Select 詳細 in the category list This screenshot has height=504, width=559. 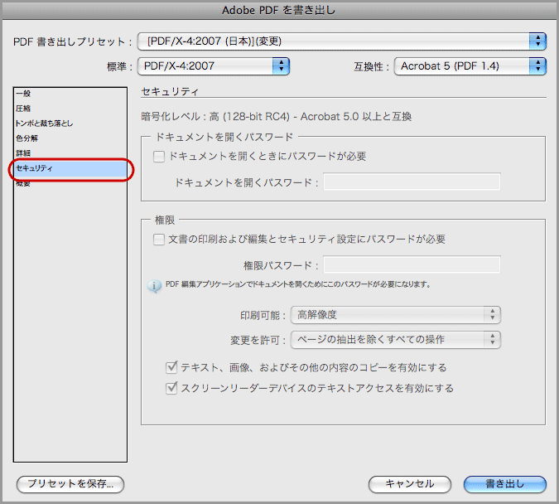70,153
